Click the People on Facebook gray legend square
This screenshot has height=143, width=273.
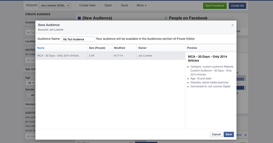pyautogui.click(x=166, y=18)
